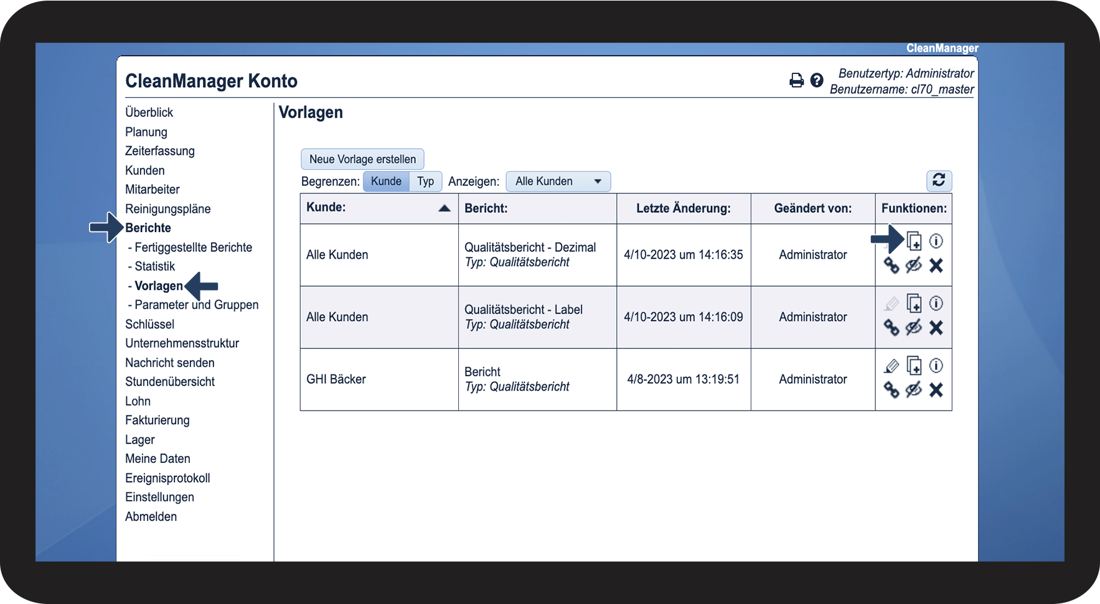Show info for Qualitätsbericht - Label template
Viewport: 1100px width, 604px height.
pyautogui.click(x=936, y=303)
